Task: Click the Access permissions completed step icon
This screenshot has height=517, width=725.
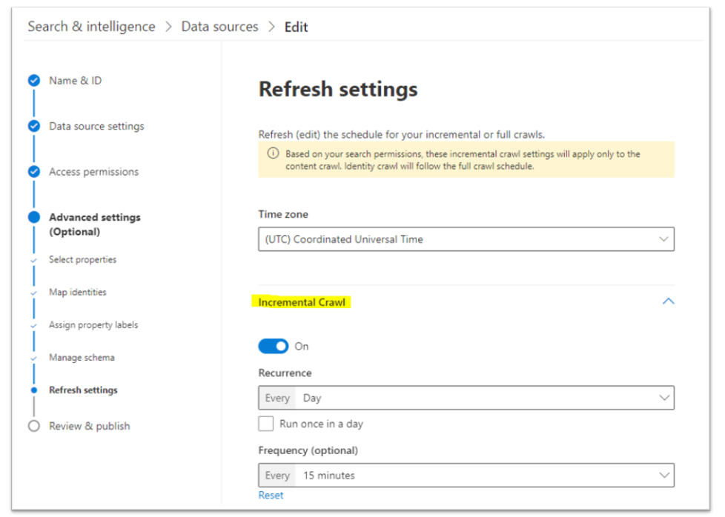Action: click(33, 171)
